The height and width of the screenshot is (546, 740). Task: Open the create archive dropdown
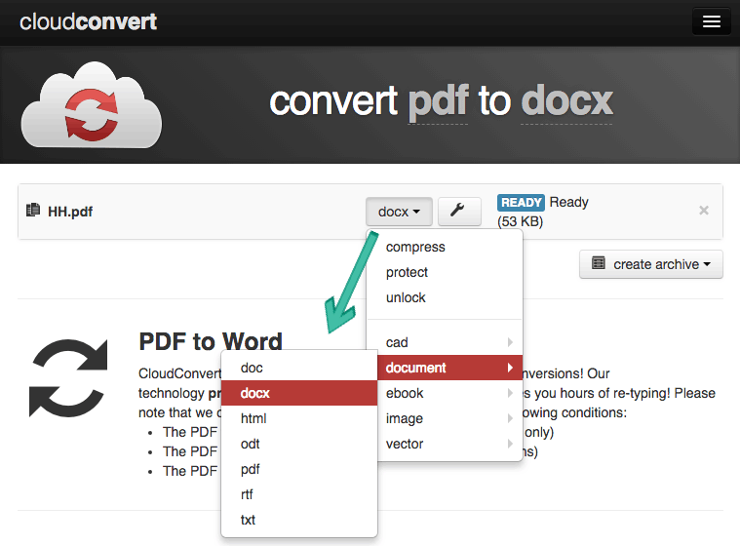[651, 264]
